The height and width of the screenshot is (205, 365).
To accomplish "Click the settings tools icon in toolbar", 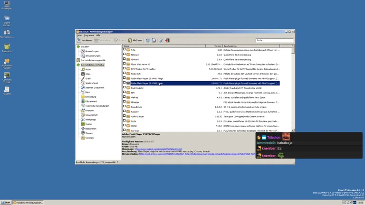I will pyautogui.click(x=161, y=40).
